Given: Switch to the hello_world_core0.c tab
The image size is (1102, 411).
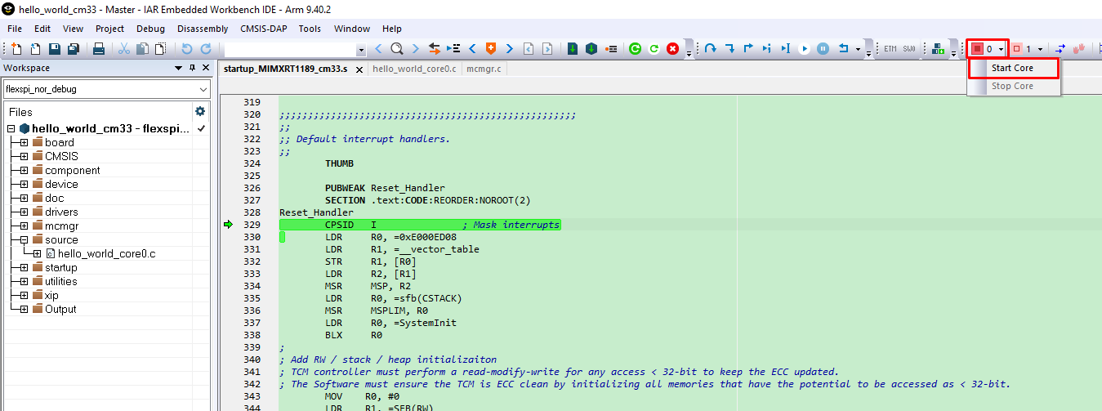Looking at the screenshot, I should pos(413,69).
